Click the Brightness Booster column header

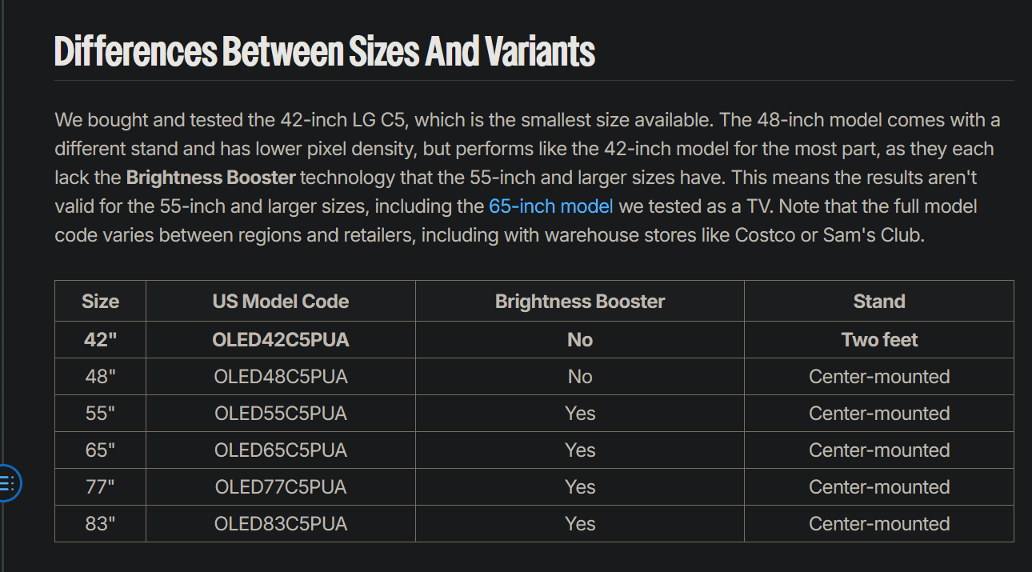[x=580, y=302]
